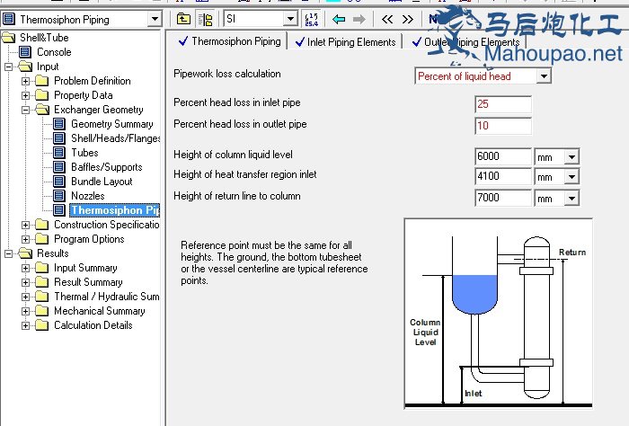629x426 pixels.
Task: Open units dropdown for column liquid level
Action: 571,156
